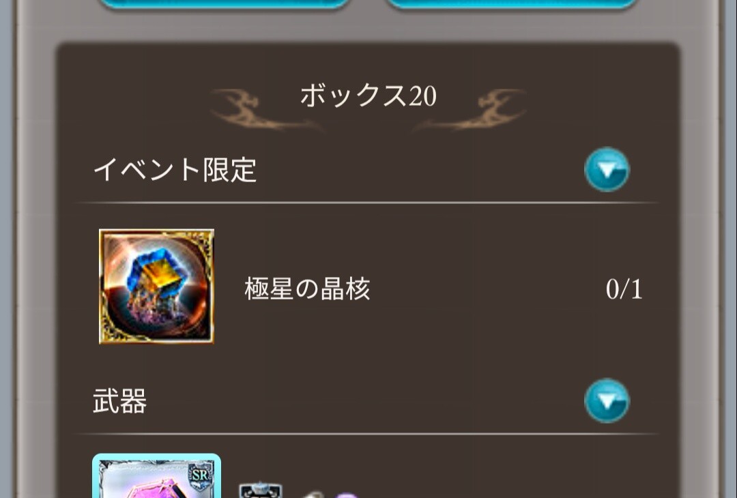The width and height of the screenshot is (737, 498).
Task: Tap the SR rarity badge
Action: coord(201,475)
